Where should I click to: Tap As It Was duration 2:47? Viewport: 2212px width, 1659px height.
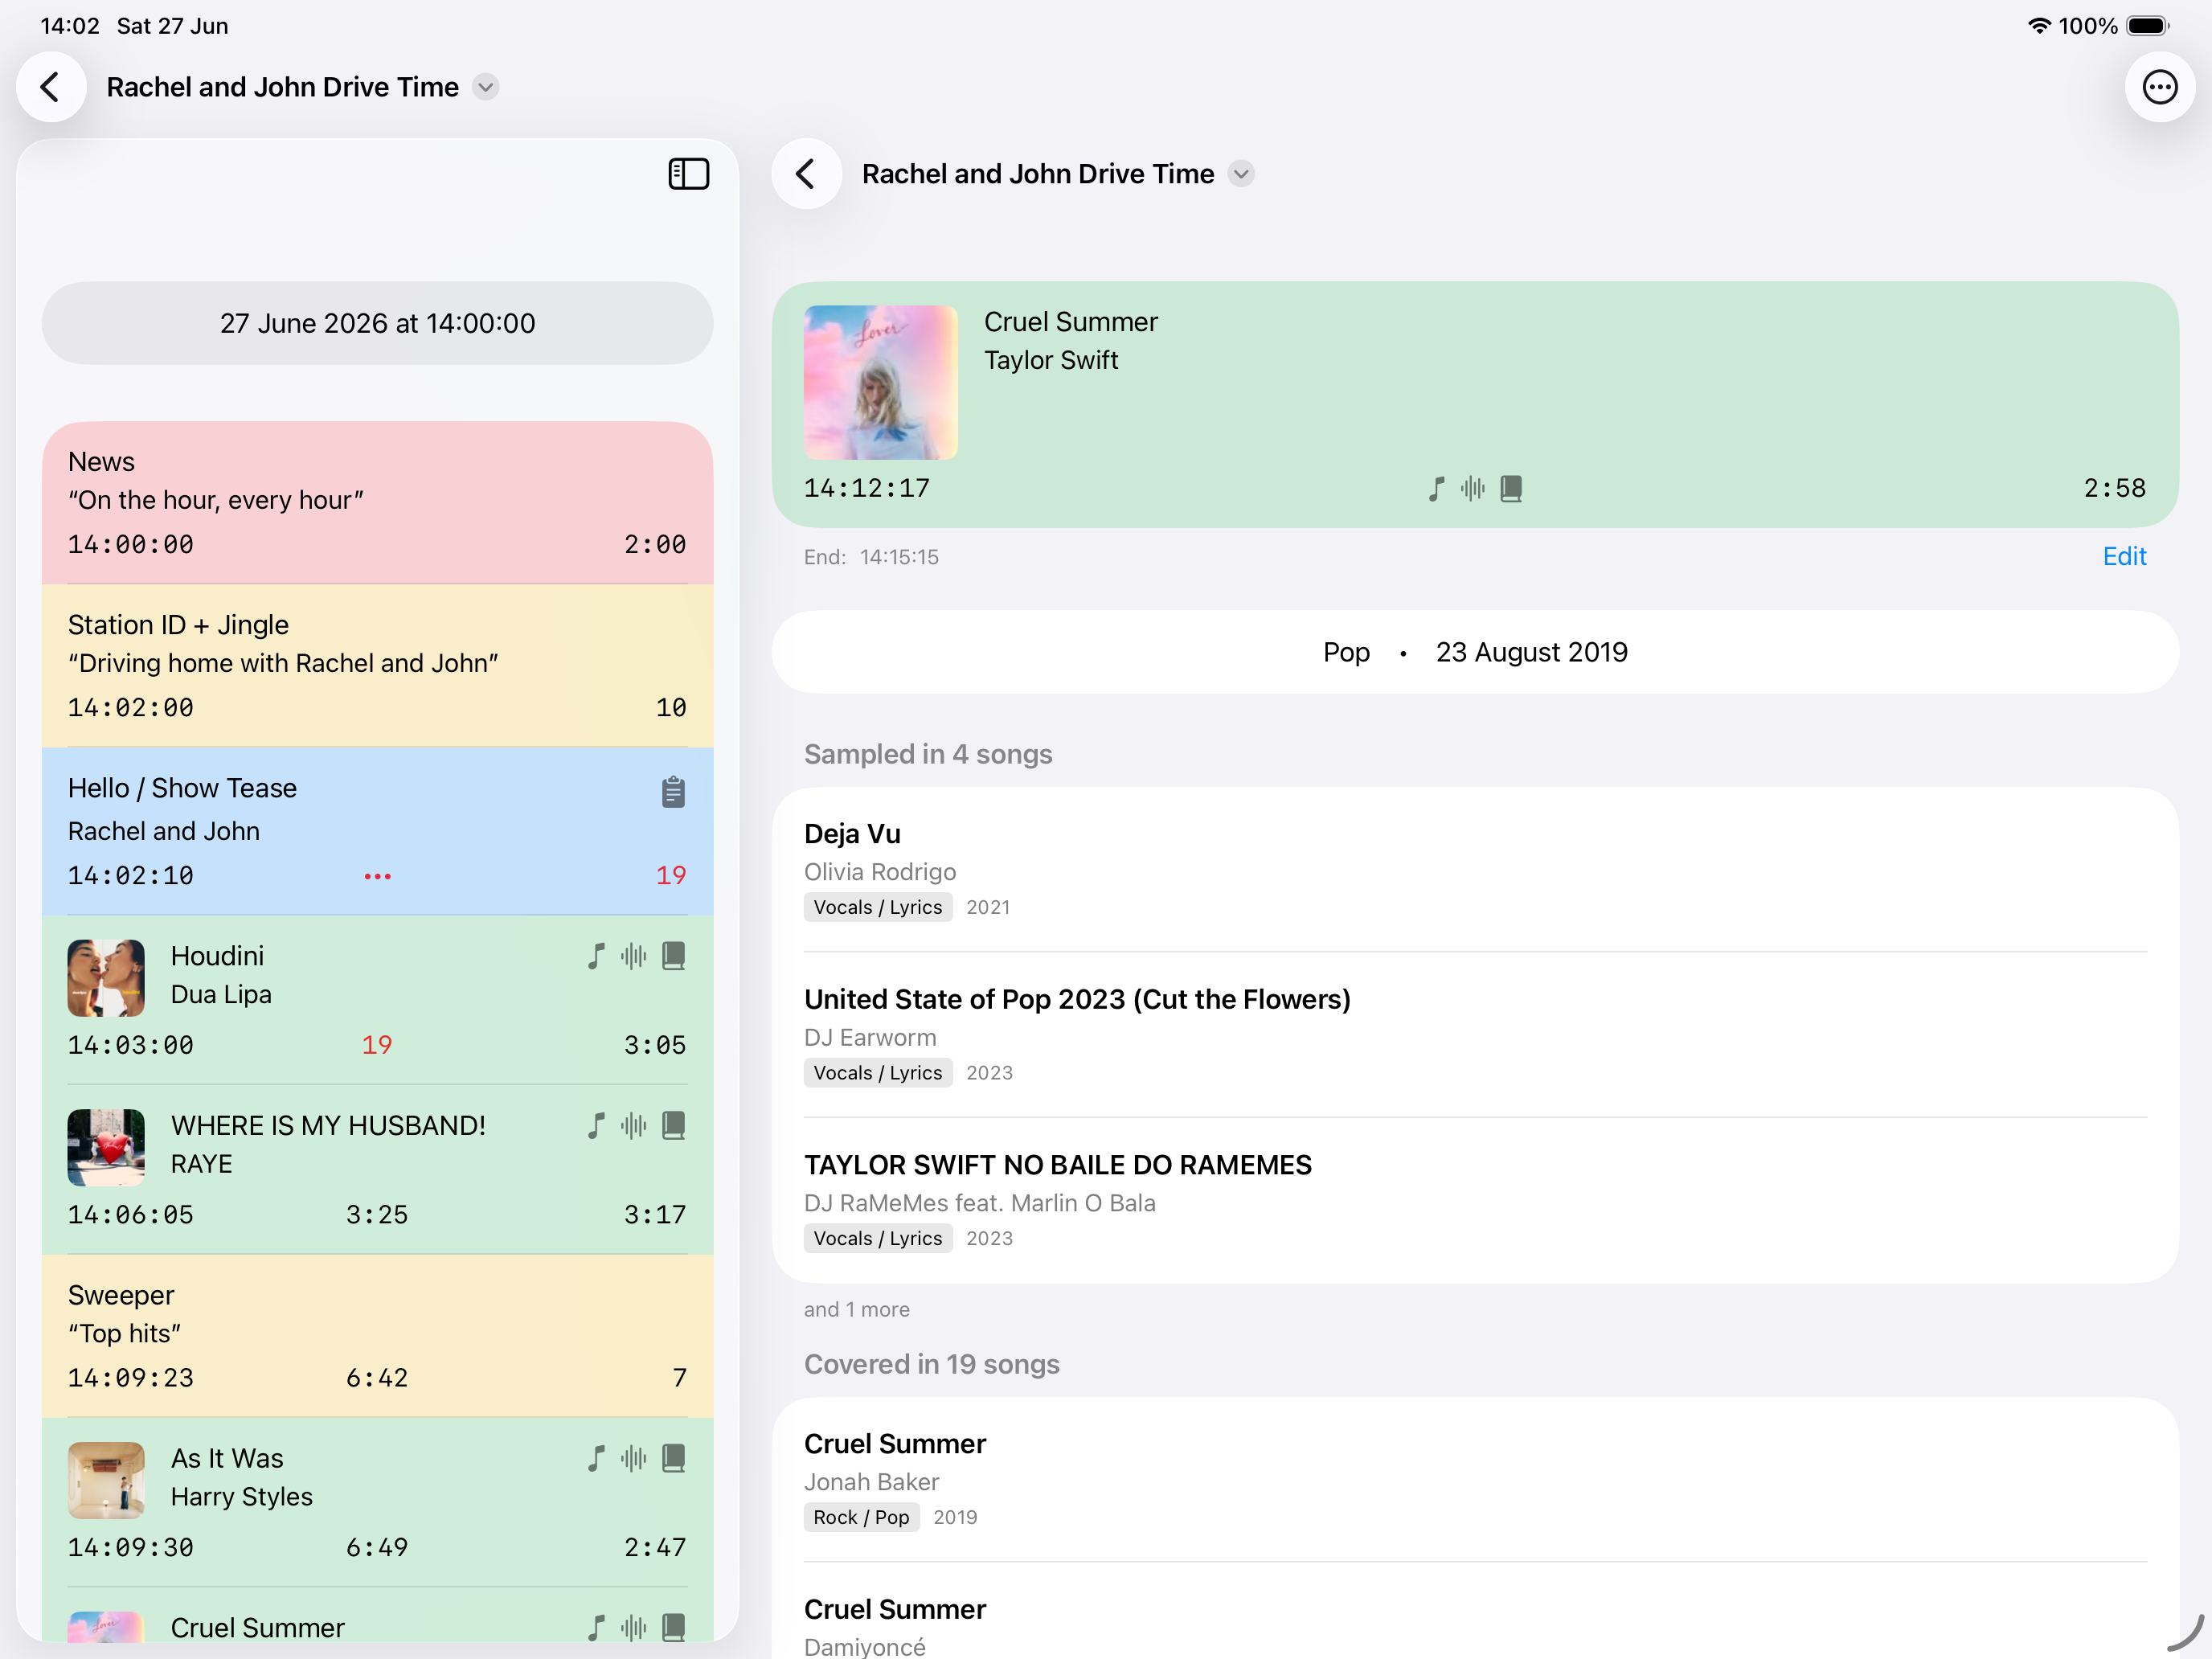click(x=655, y=1549)
